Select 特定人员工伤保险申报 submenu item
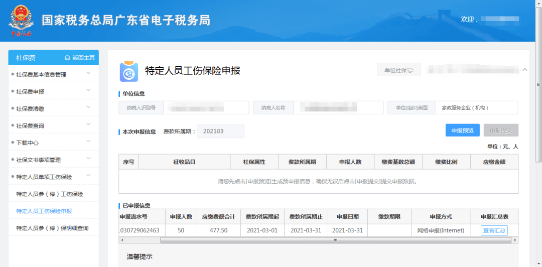The width and height of the screenshot is (542, 267). coord(44,211)
